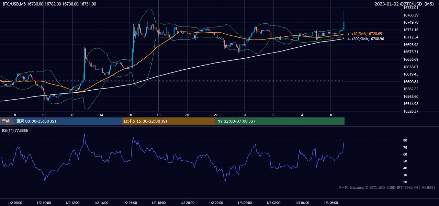The width and height of the screenshot is (439, 206).
Task: Click the 2023-01-02 のBTC/USD (M5) title
Action: tap(405, 4)
